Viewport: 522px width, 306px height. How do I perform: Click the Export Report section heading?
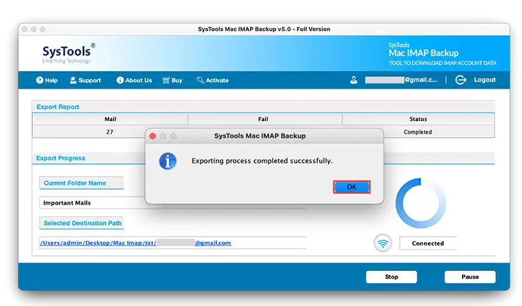coord(58,107)
